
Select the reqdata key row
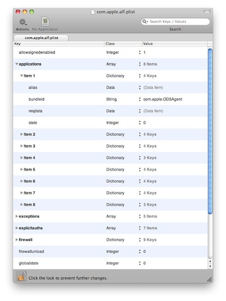tap(110, 111)
